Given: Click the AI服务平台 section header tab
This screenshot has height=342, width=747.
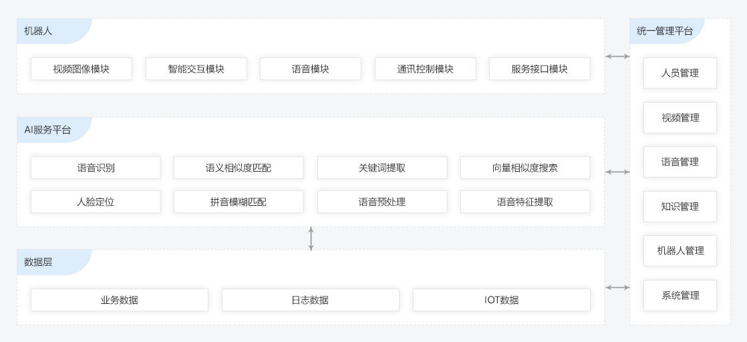Looking at the screenshot, I should [x=48, y=130].
